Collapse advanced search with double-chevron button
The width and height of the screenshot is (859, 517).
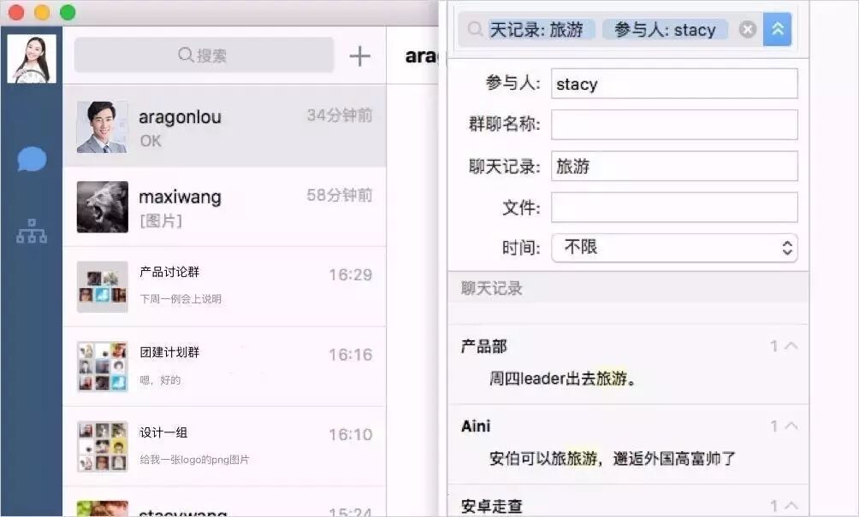(x=778, y=30)
